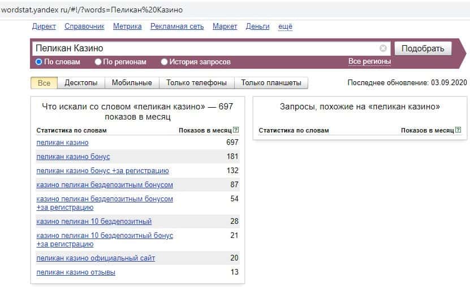Open «пеликан казино официальный сайт» query

point(96,258)
